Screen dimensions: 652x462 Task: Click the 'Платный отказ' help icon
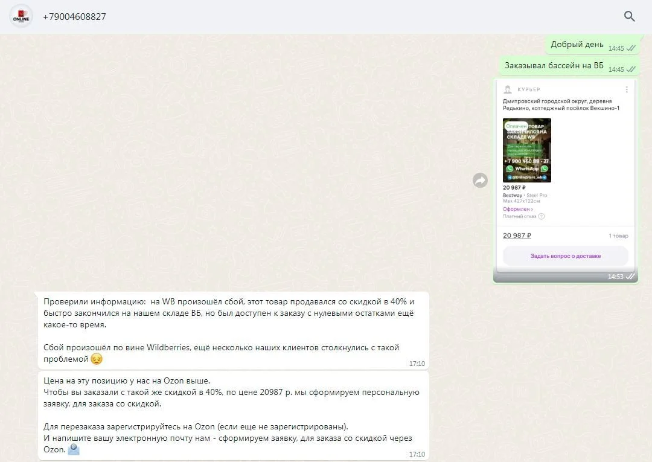[542, 216]
